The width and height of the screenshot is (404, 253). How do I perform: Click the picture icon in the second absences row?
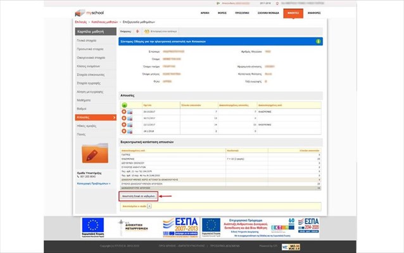tap(130, 119)
